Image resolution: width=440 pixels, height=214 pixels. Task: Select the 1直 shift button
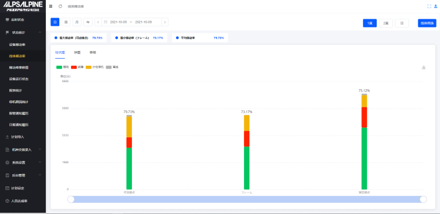[370, 23]
